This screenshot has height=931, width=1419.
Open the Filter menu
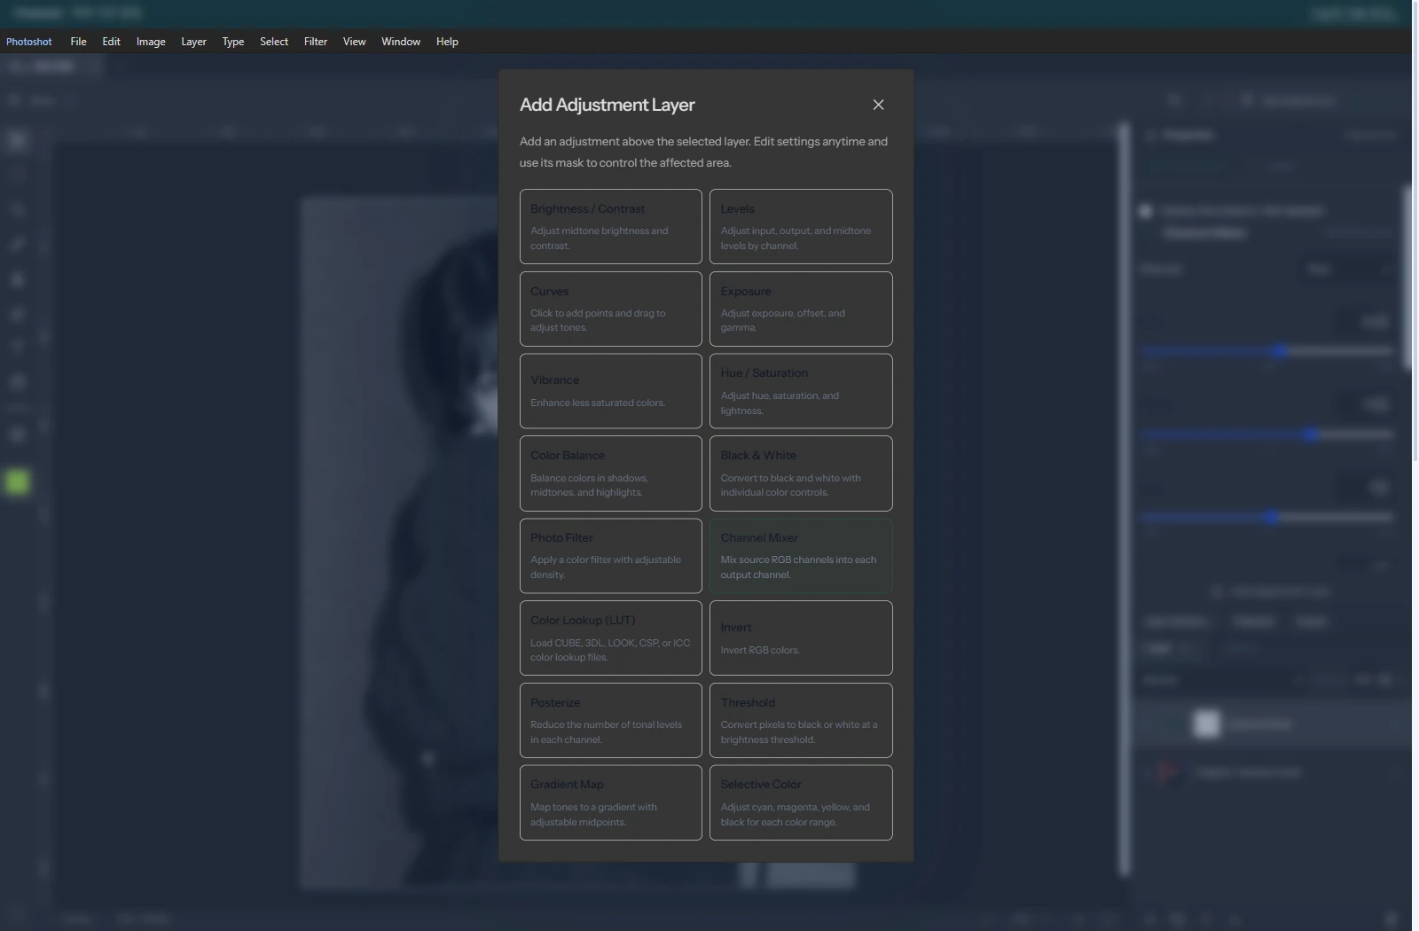click(x=316, y=42)
